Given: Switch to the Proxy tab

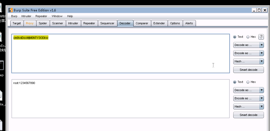Looking at the screenshot, I should point(30,23).
